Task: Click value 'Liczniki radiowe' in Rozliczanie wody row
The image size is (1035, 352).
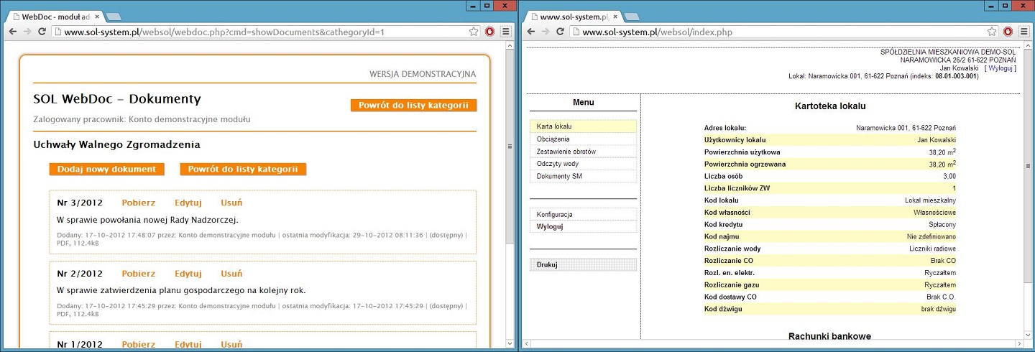Action: tap(932, 249)
